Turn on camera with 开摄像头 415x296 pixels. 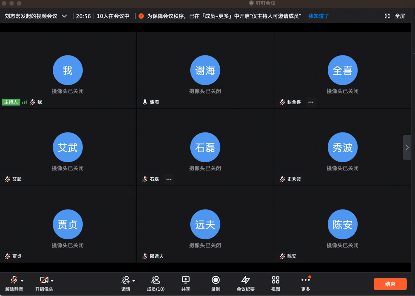(x=44, y=280)
